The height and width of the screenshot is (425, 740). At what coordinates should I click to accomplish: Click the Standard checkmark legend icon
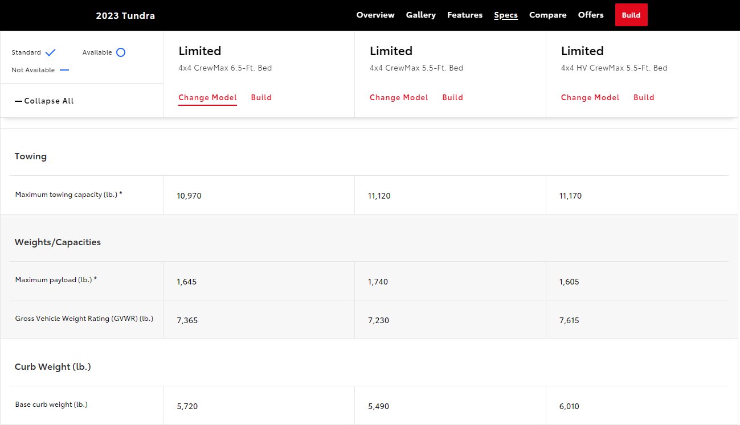(x=51, y=52)
